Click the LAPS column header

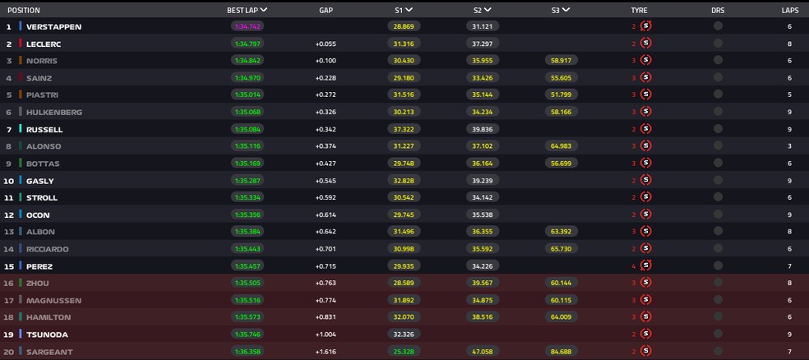click(x=790, y=11)
